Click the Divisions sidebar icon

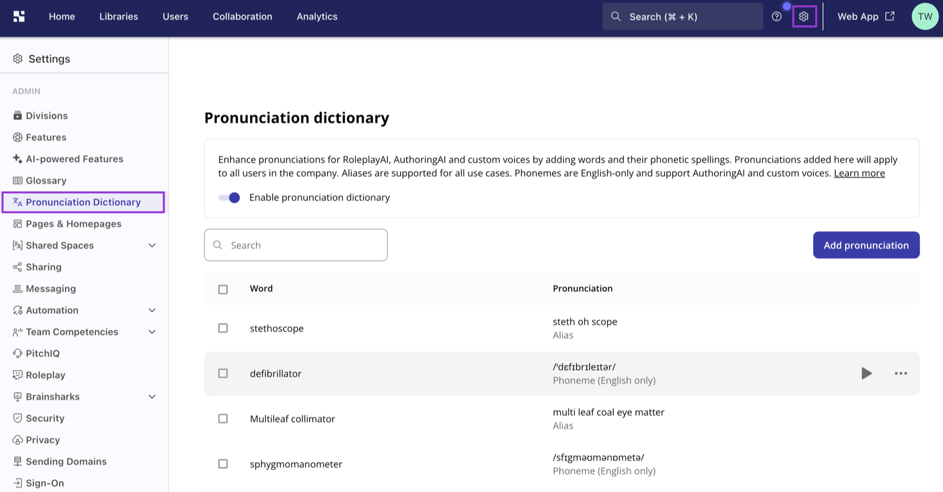[18, 115]
